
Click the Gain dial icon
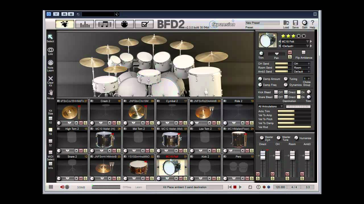[305, 23]
